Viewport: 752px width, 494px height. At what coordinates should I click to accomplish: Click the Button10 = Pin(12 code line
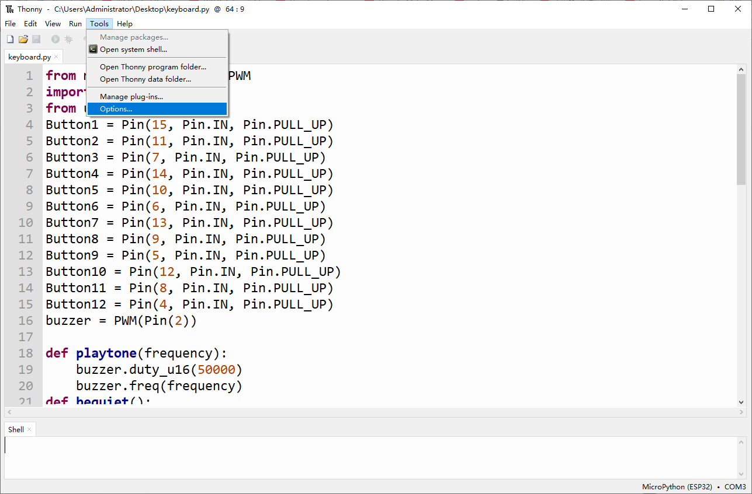click(193, 272)
